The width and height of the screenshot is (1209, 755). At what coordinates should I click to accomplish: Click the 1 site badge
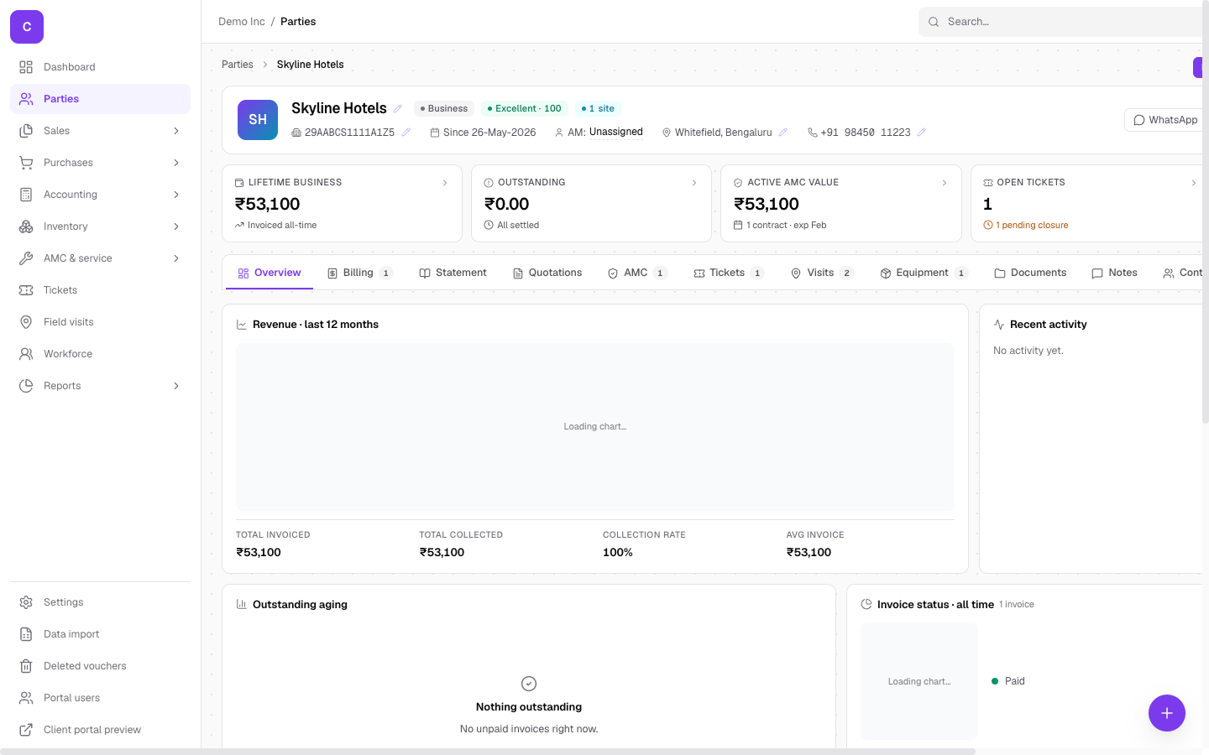[x=598, y=109]
